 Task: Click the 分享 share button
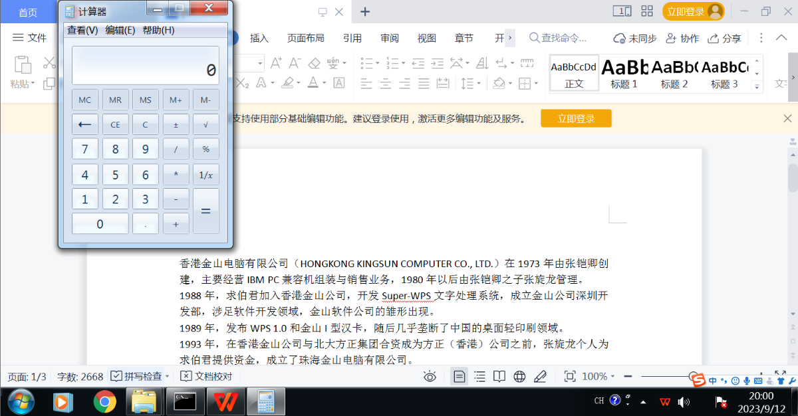(724, 38)
